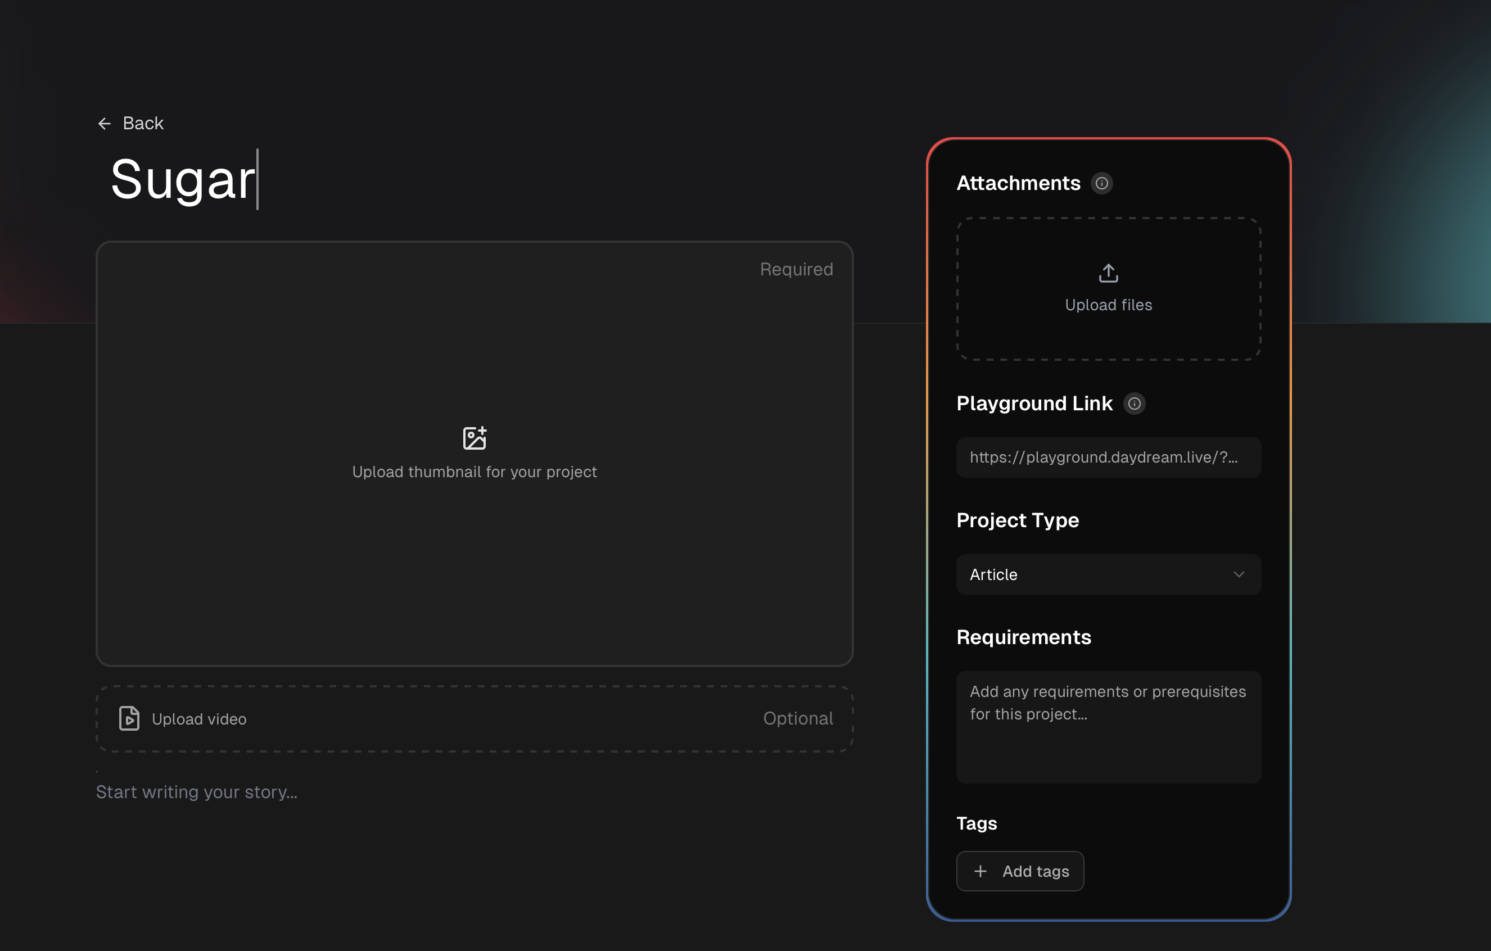
Task: Click the Upload files label
Action: pos(1108,305)
